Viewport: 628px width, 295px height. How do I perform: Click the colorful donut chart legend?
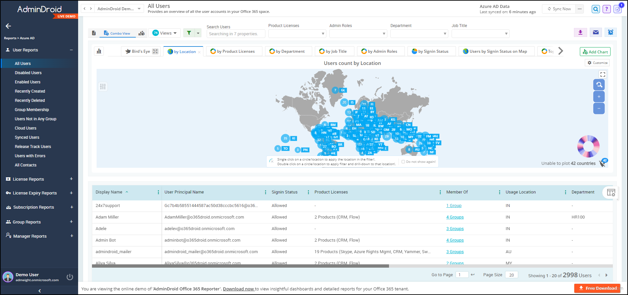[x=588, y=146]
